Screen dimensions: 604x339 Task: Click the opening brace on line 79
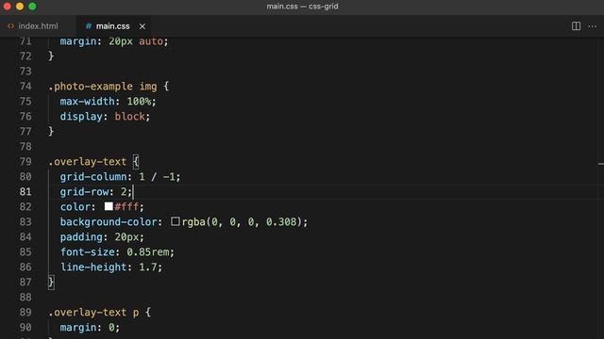[136, 162]
